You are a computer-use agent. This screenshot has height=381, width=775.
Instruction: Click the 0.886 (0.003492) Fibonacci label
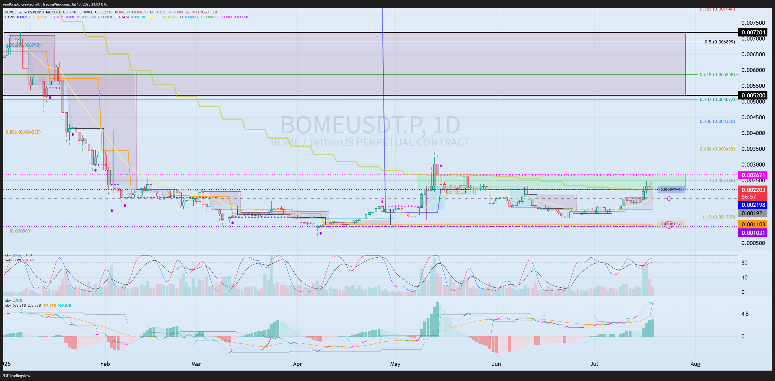coord(717,149)
